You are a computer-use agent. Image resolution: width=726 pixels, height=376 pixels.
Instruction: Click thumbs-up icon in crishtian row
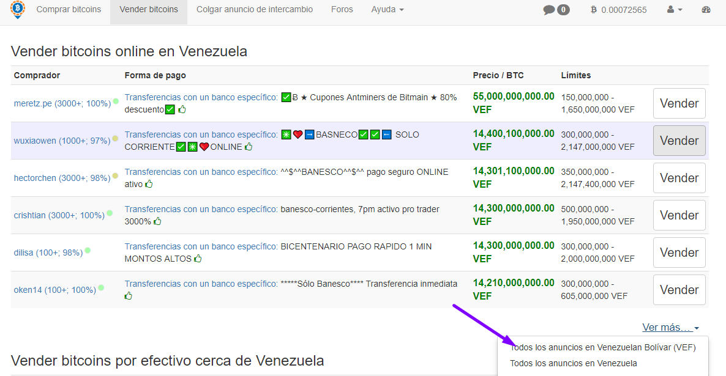[157, 221]
